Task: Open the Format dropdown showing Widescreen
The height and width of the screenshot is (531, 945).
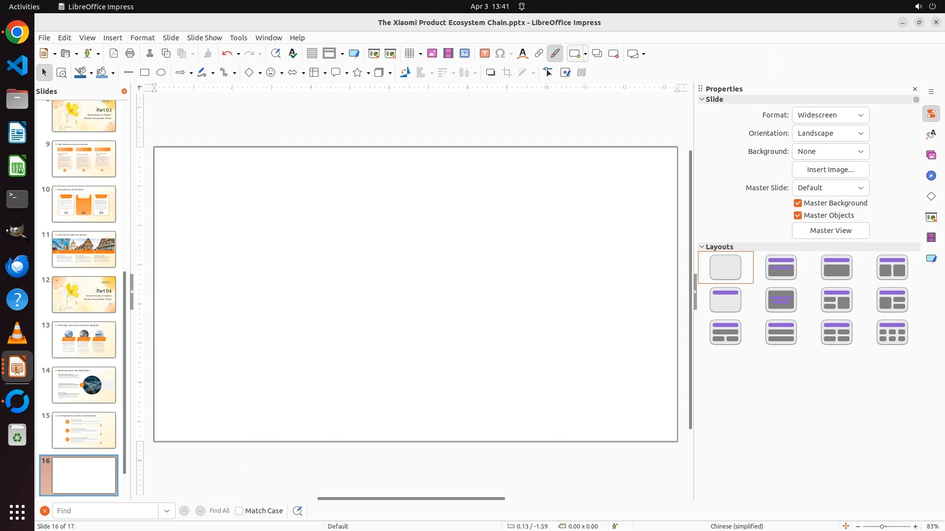Action: coord(831,115)
